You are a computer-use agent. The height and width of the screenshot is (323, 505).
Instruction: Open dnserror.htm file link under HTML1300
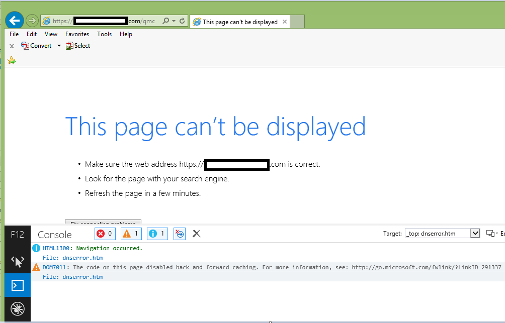point(82,258)
